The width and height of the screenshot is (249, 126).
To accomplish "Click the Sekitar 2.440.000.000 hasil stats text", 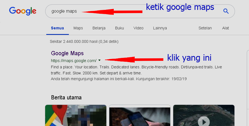I will coord(84,42).
